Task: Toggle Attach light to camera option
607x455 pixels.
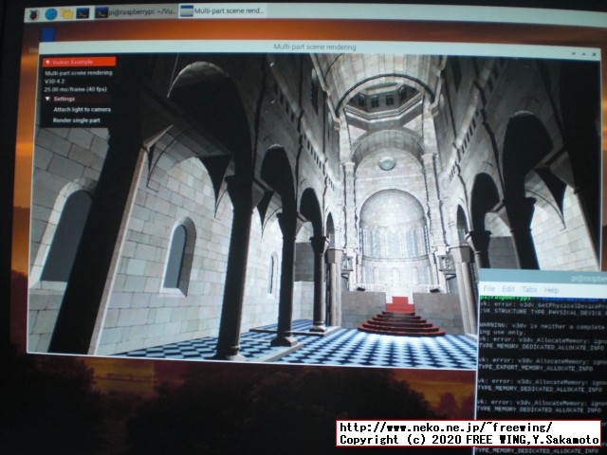Action: [x=82, y=110]
